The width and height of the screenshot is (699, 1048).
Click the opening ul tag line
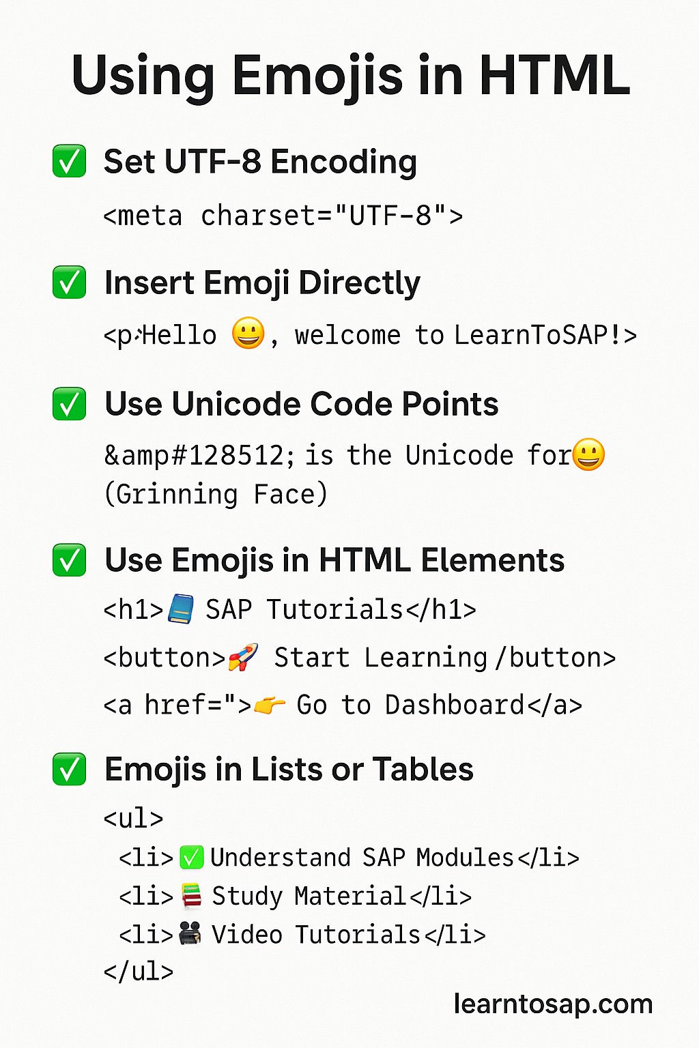click(x=133, y=818)
